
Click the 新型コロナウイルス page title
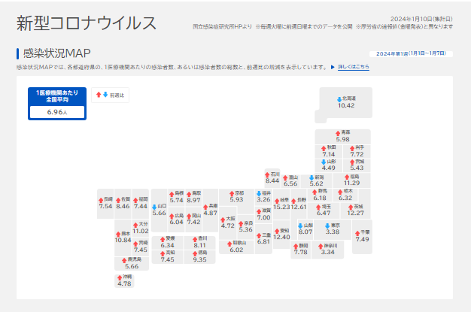pyautogui.click(x=87, y=23)
